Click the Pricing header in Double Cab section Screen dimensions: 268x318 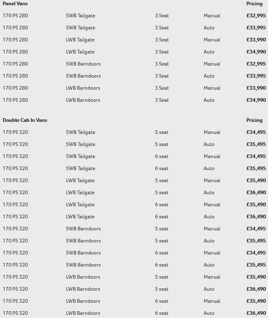pos(254,120)
